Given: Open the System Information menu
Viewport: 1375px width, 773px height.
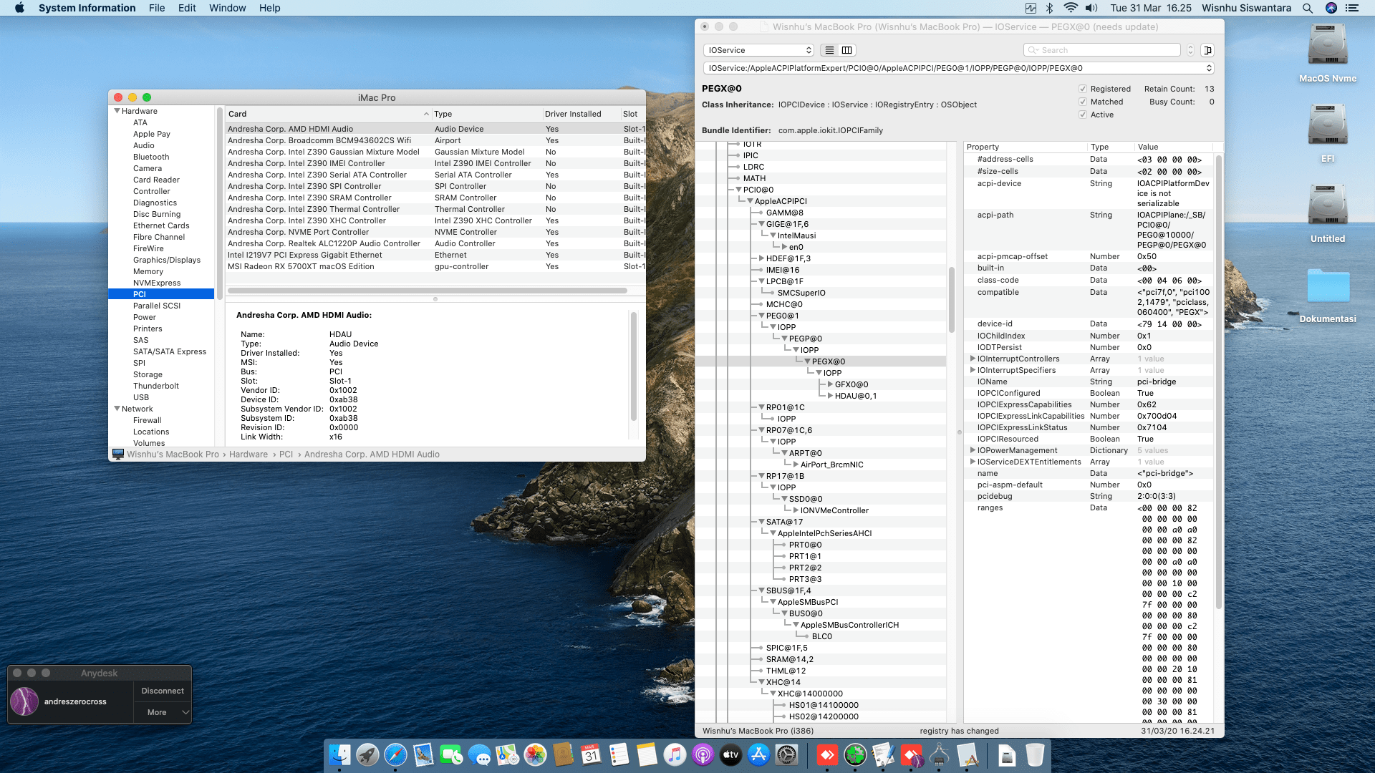Looking at the screenshot, I should (87, 8).
